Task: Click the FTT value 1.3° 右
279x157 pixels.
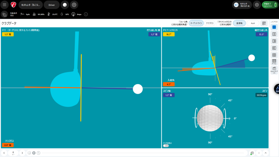Action: click(8, 34)
